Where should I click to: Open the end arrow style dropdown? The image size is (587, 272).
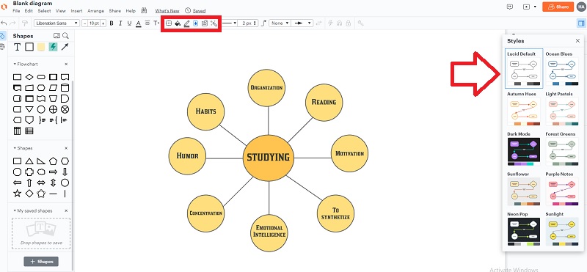pos(302,23)
